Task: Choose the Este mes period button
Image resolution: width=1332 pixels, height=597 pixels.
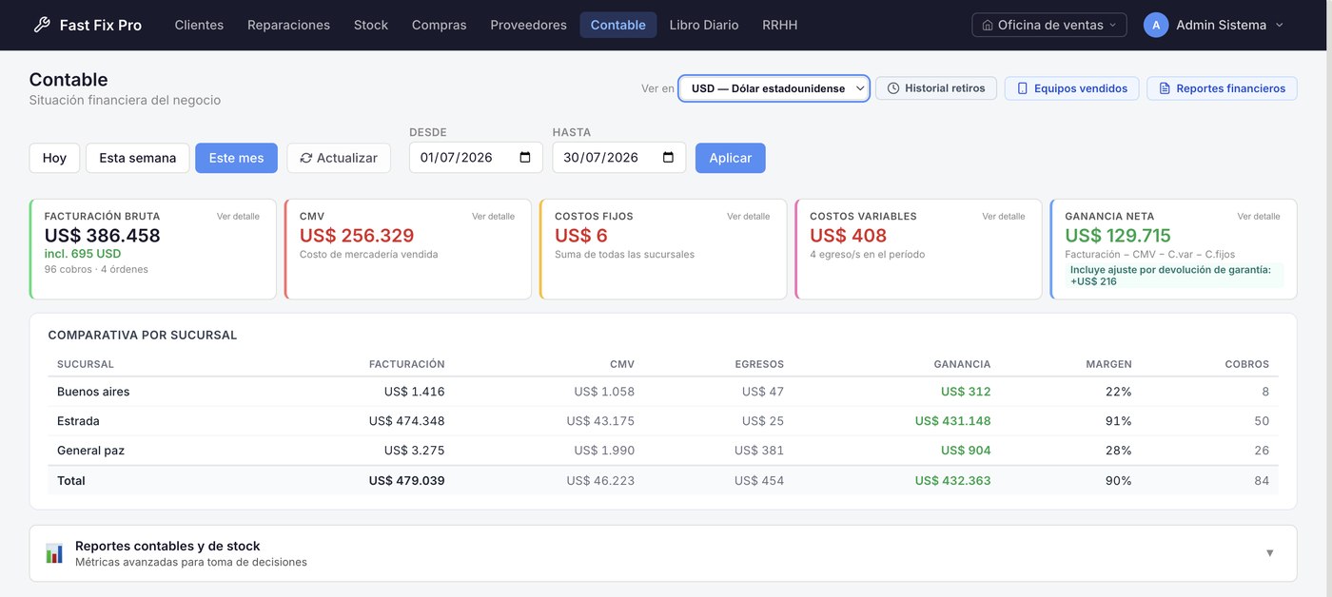Action: coord(237,158)
